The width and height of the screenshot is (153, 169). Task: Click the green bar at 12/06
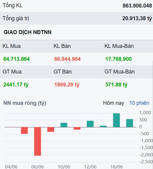coord(90,124)
